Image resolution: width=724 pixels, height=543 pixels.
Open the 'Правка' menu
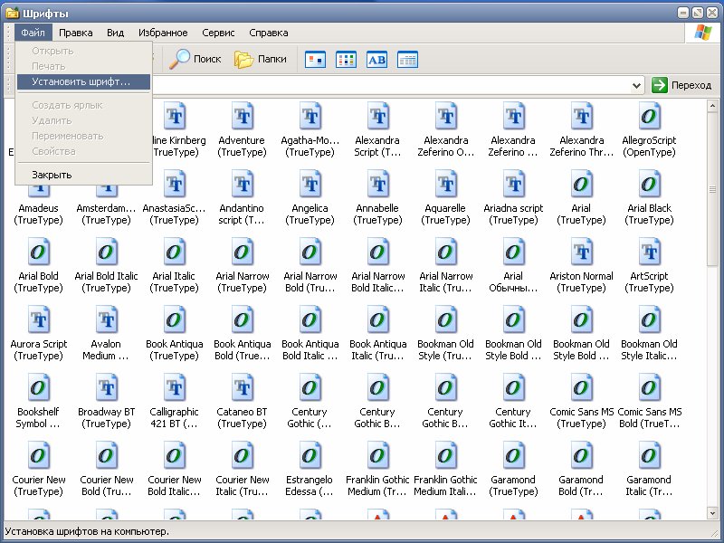tap(76, 33)
